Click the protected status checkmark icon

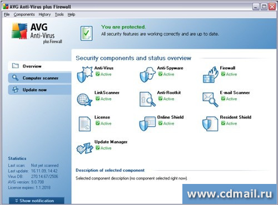(x=86, y=33)
